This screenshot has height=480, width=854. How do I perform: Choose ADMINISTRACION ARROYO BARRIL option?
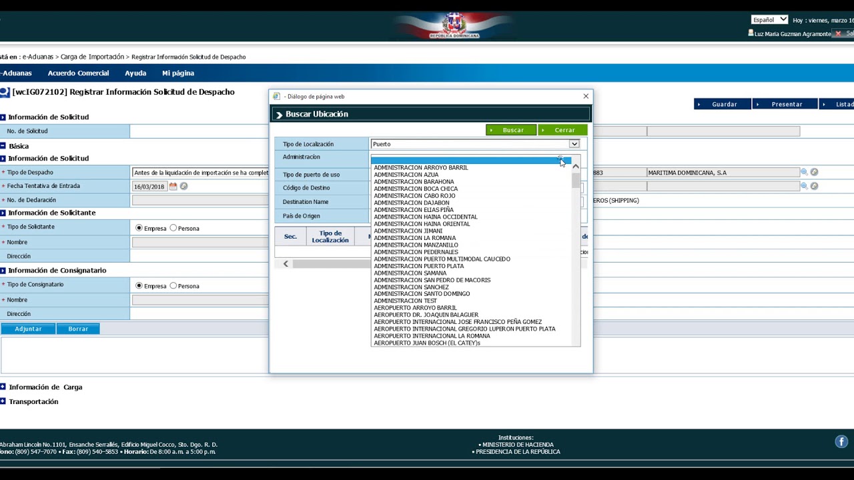(421, 168)
